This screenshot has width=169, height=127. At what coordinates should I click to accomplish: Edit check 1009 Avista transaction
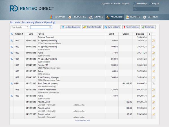click(x=154, y=96)
